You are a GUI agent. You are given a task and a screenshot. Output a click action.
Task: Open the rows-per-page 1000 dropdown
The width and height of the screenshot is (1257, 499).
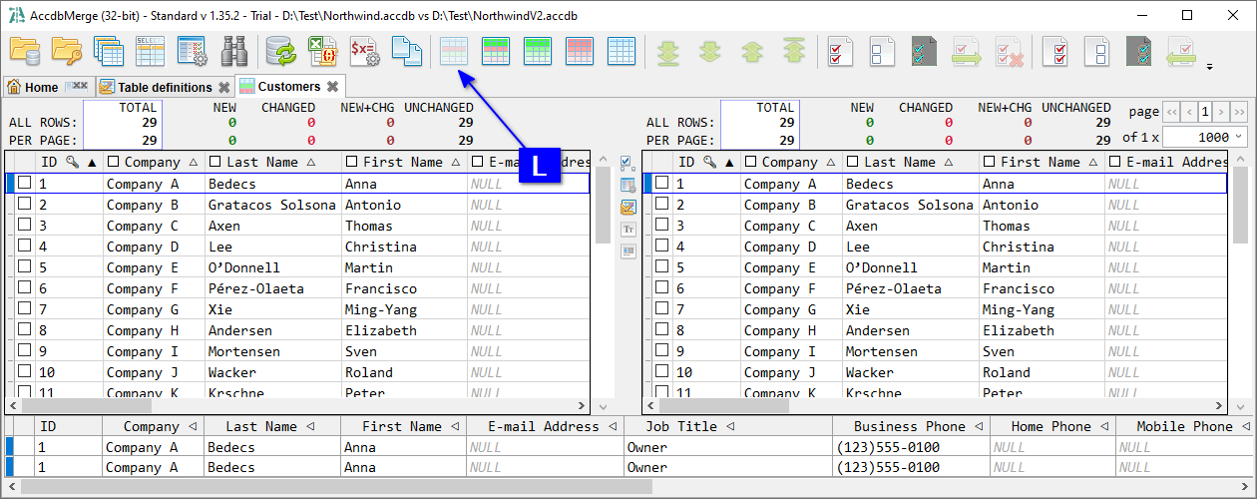1239,137
